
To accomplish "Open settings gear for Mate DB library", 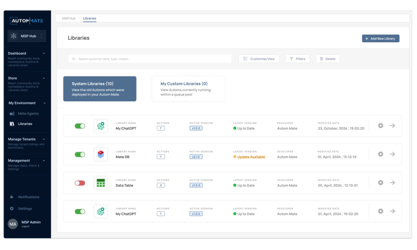I will pos(380,154).
